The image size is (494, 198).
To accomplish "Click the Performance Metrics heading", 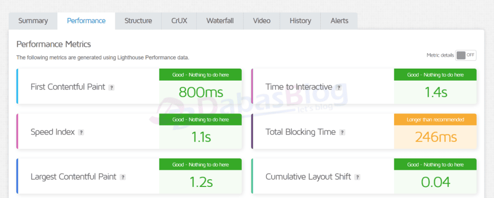I will pos(54,44).
